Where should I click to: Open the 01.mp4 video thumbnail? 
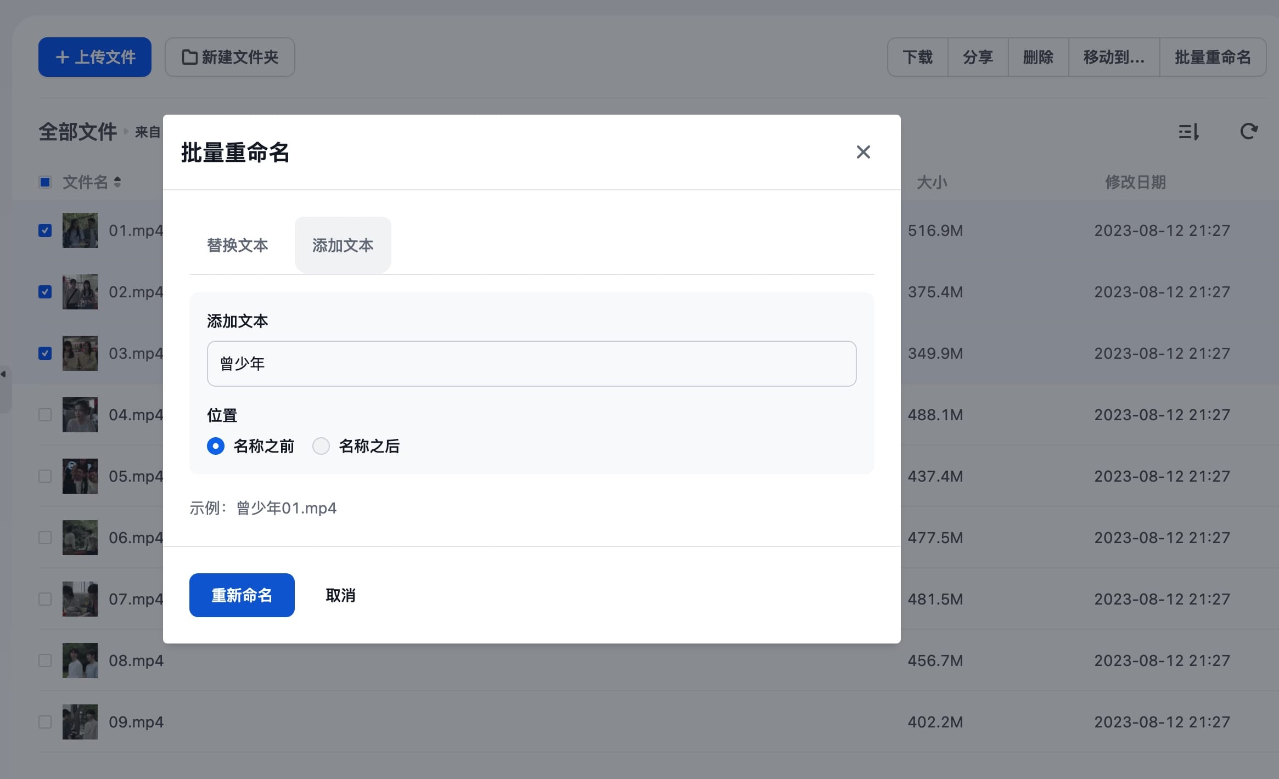pos(80,230)
